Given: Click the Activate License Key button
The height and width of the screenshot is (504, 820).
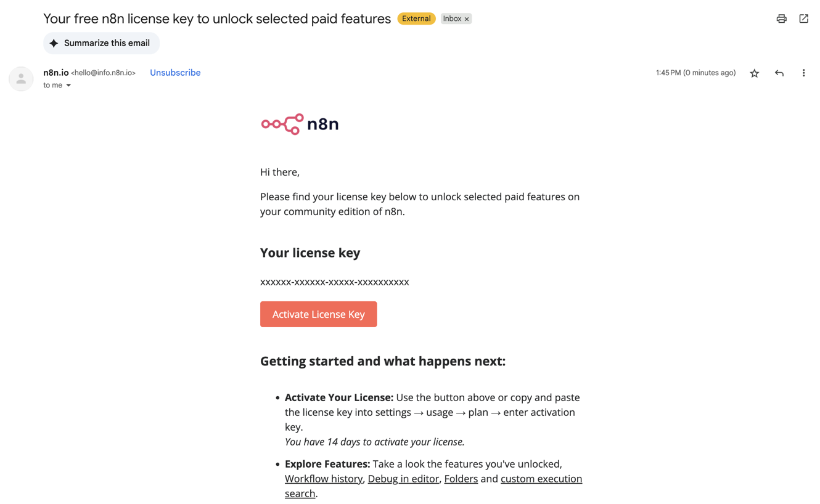Looking at the screenshot, I should click(318, 314).
